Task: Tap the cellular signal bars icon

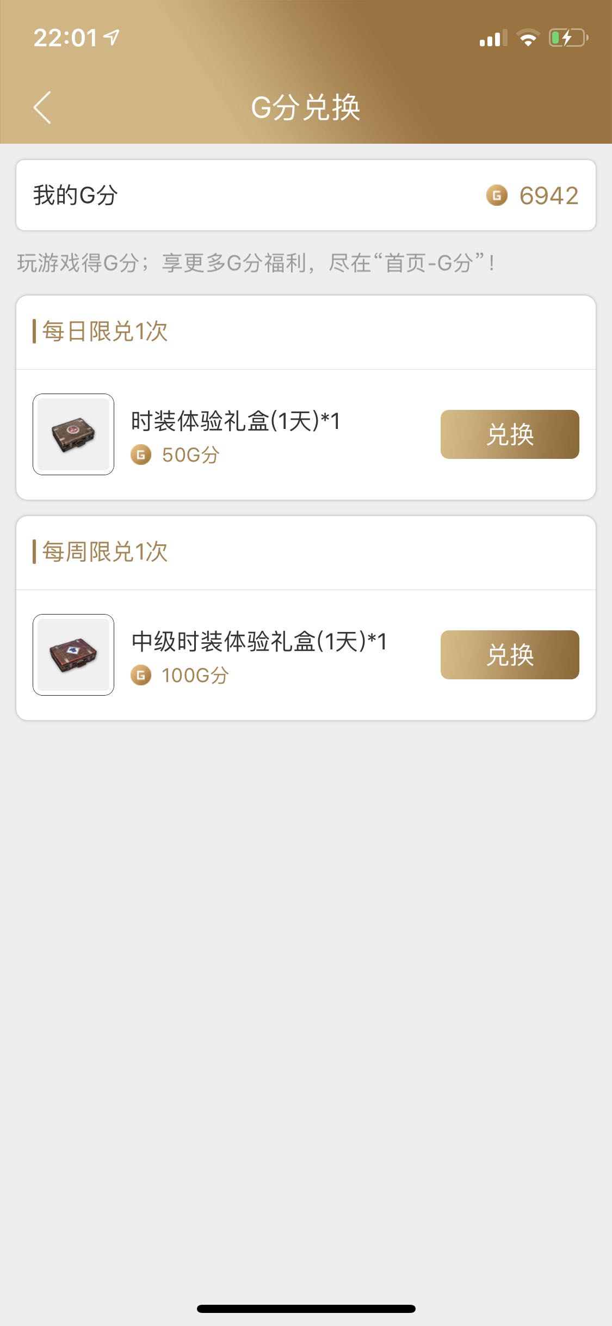Action: [493, 39]
